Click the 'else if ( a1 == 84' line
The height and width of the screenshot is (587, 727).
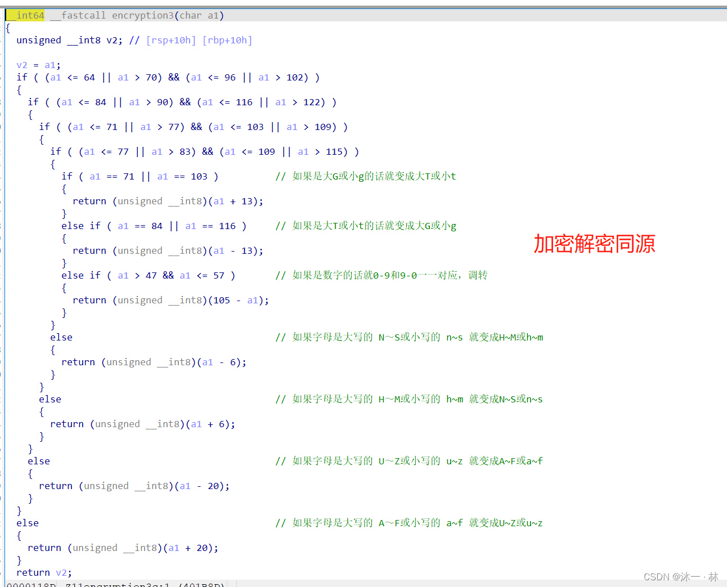coord(154,226)
